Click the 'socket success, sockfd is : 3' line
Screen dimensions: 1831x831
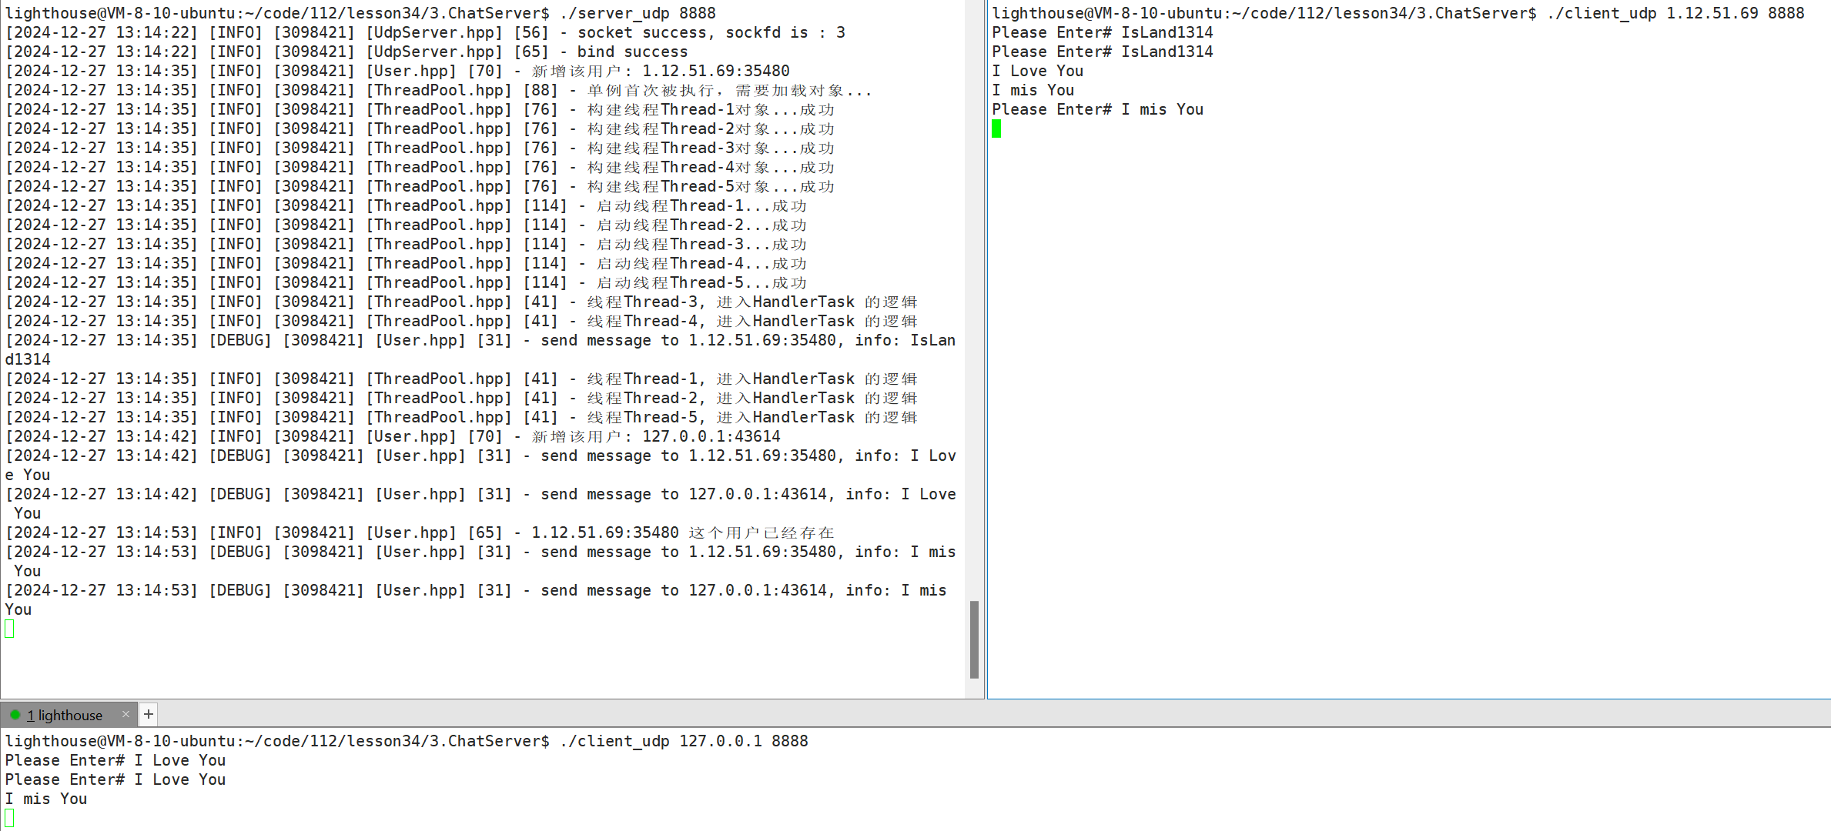(x=711, y=32)
